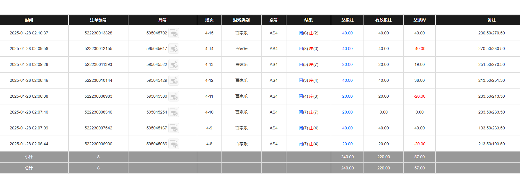This screenshot has width=520, height=185.
Task: Open replay icon beside round 595045702
Action: click(x=174, y=33)
